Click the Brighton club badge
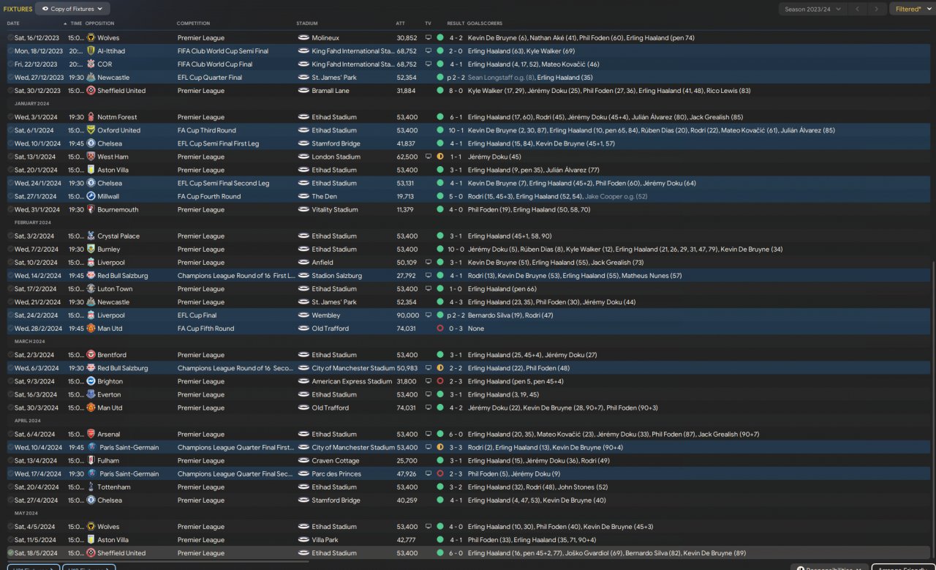This screenshot has height=570, width=936. point(91,381)
